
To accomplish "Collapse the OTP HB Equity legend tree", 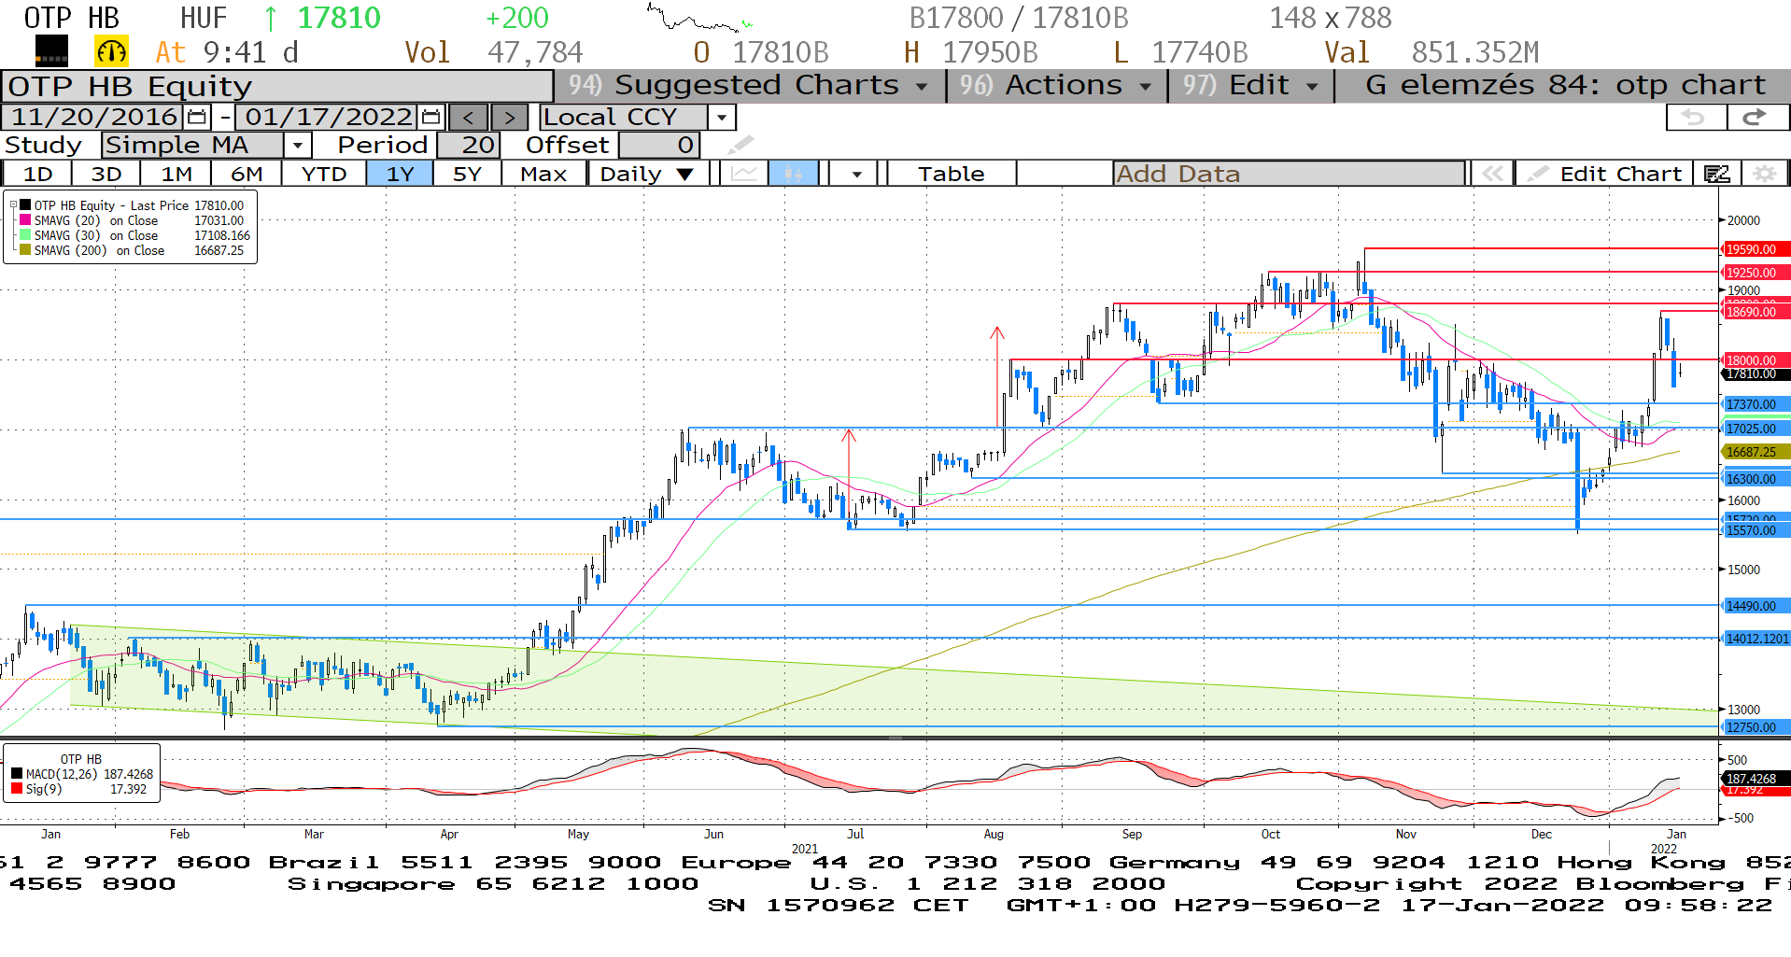I will pos(14,205).
